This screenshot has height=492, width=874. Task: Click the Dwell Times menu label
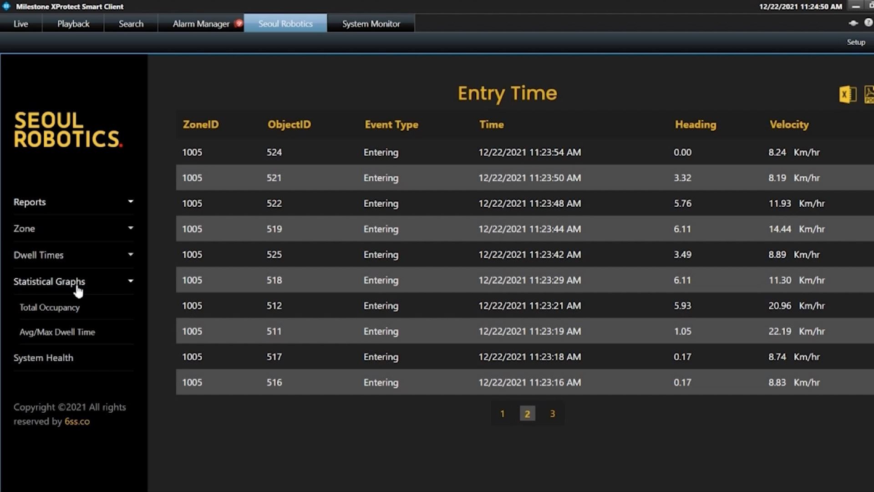pos(39,255)
